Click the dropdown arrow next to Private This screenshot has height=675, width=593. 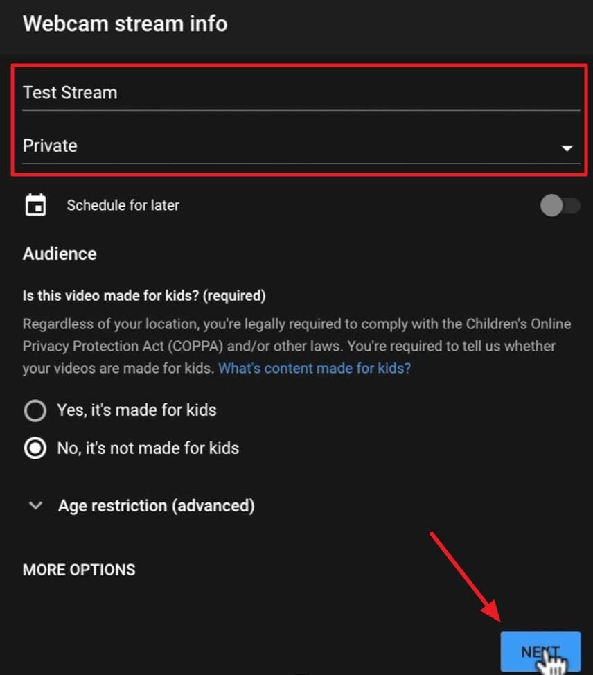[567, 147]
